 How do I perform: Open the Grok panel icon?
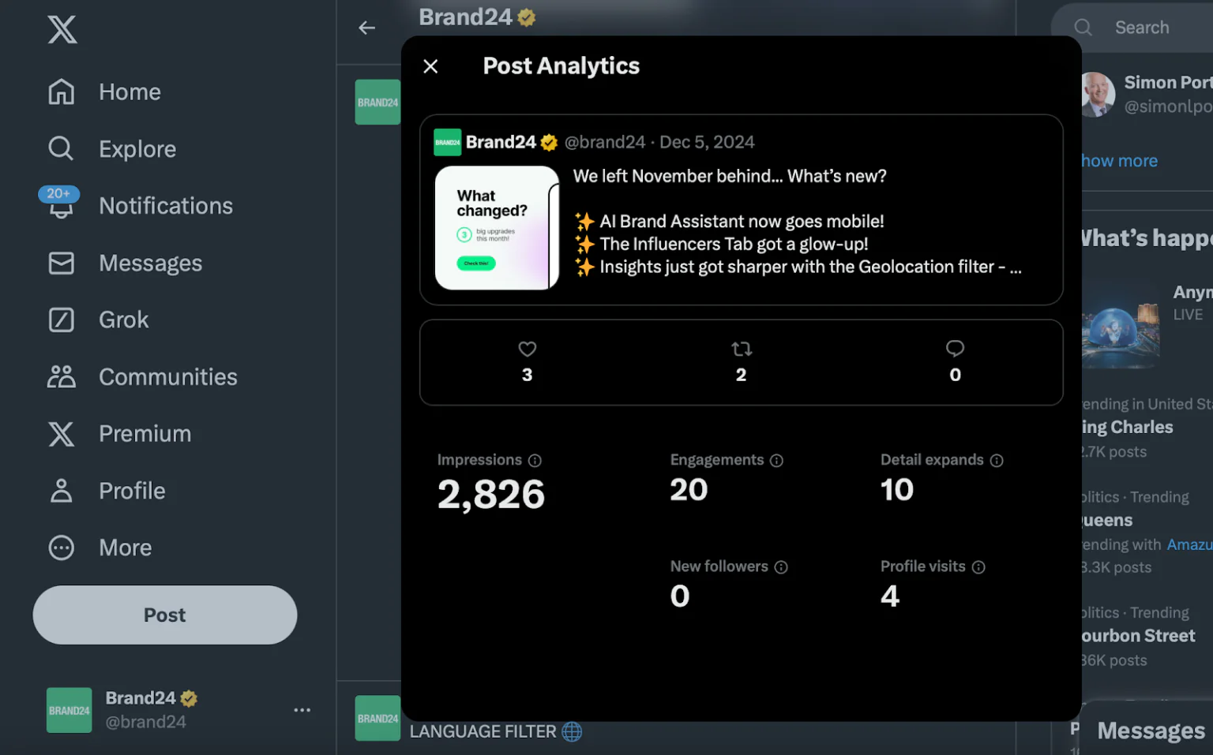[61, 320]
